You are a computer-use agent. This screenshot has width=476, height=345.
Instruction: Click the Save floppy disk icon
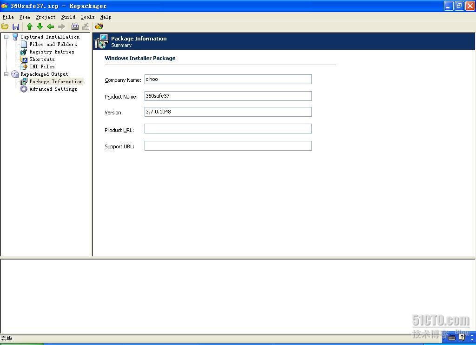tap(16, 27)
